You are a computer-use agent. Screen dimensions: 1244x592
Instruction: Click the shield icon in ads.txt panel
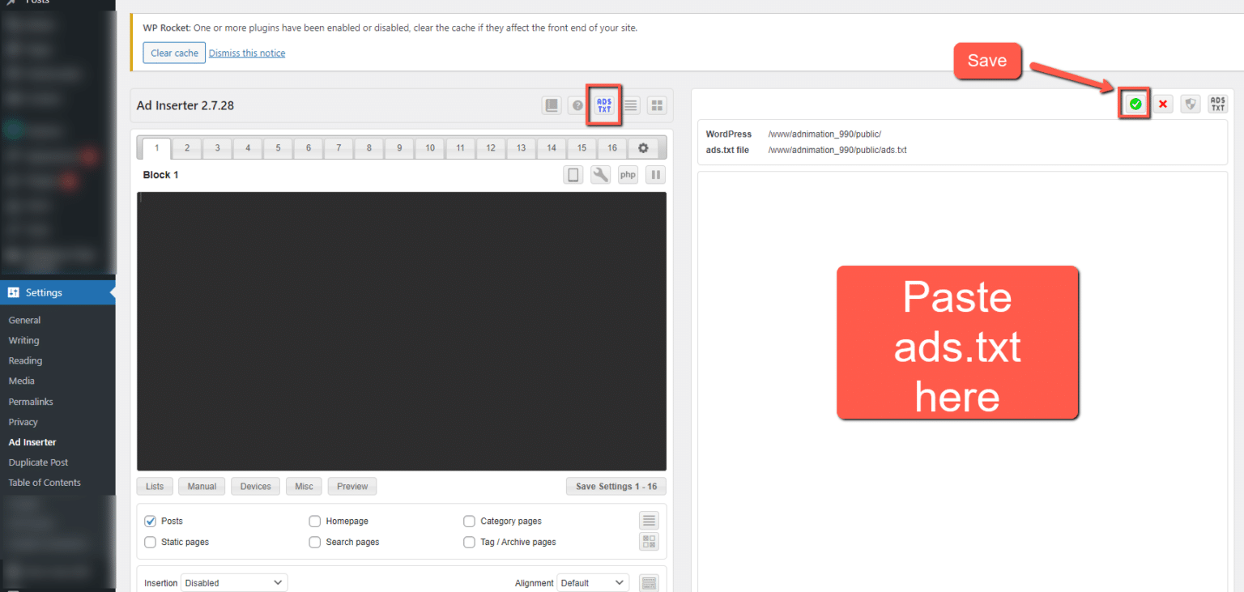pos(1190,104)
